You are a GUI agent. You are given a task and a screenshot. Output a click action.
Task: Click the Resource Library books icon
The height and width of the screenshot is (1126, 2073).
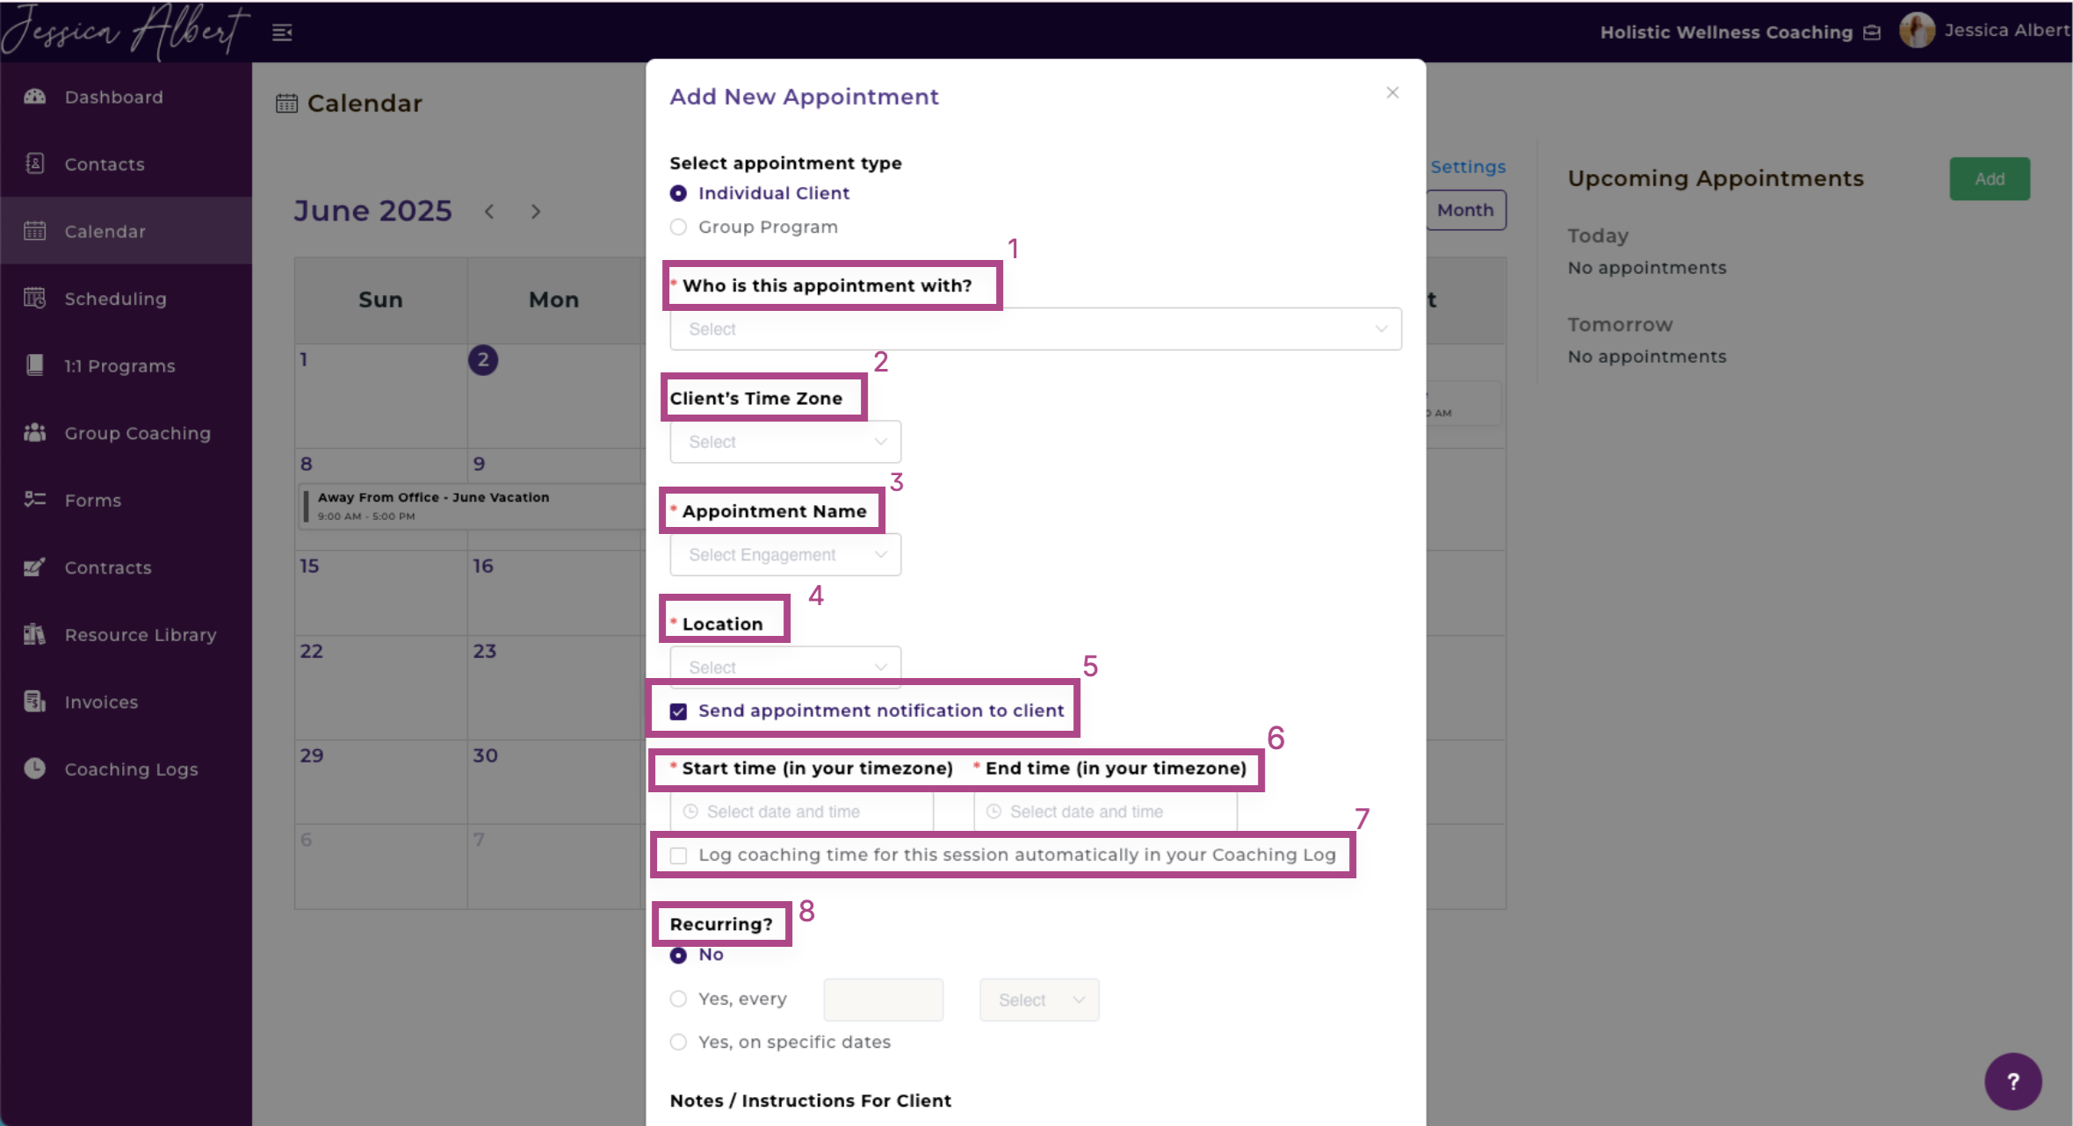35,634
